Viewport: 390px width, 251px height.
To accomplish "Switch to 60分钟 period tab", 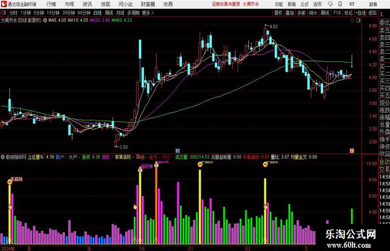I will pos(84,13).
